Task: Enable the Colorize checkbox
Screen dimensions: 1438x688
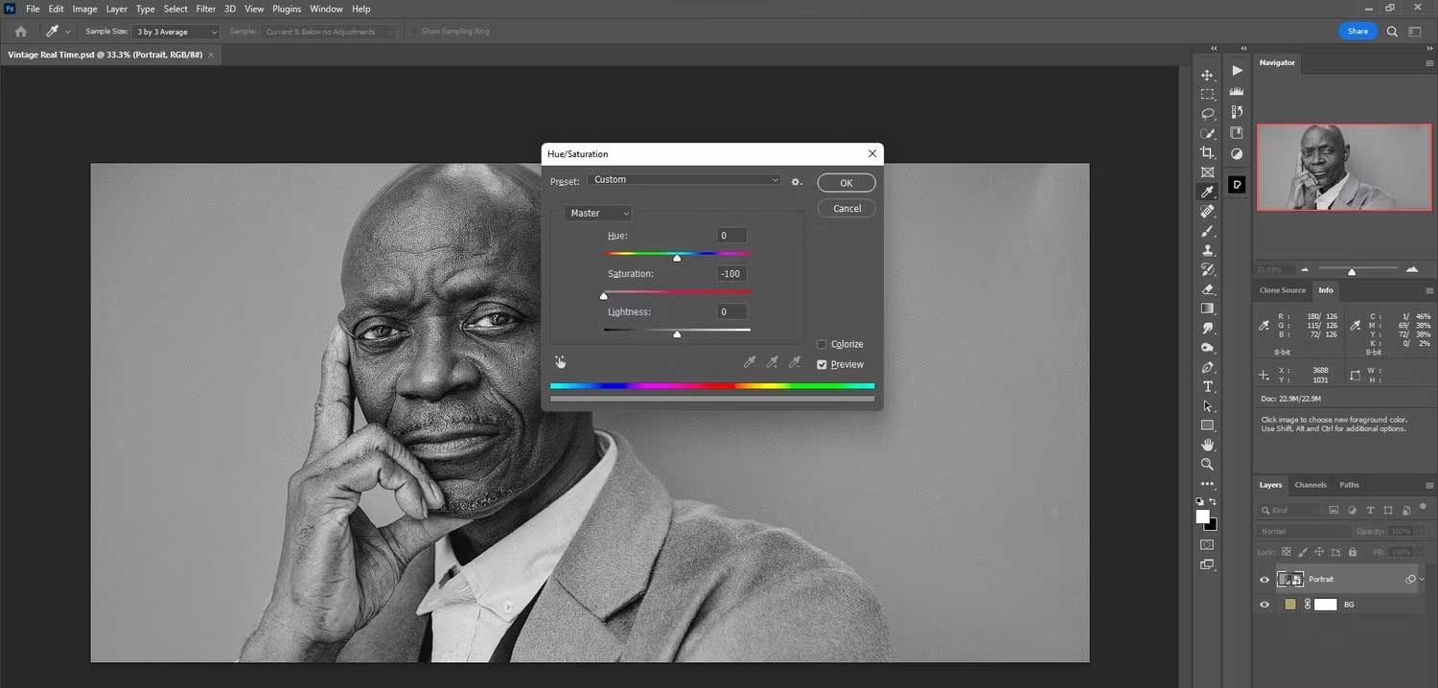Action: (822, 345)
